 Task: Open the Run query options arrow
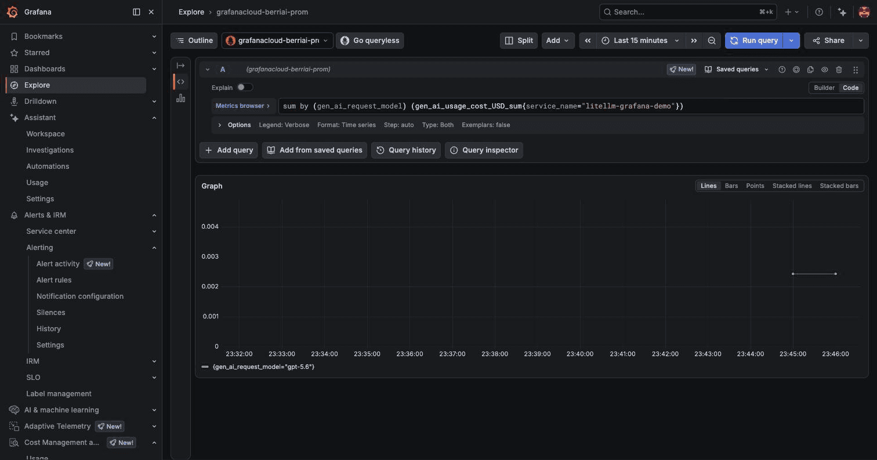pyautogui.click(x=791, y=41)
